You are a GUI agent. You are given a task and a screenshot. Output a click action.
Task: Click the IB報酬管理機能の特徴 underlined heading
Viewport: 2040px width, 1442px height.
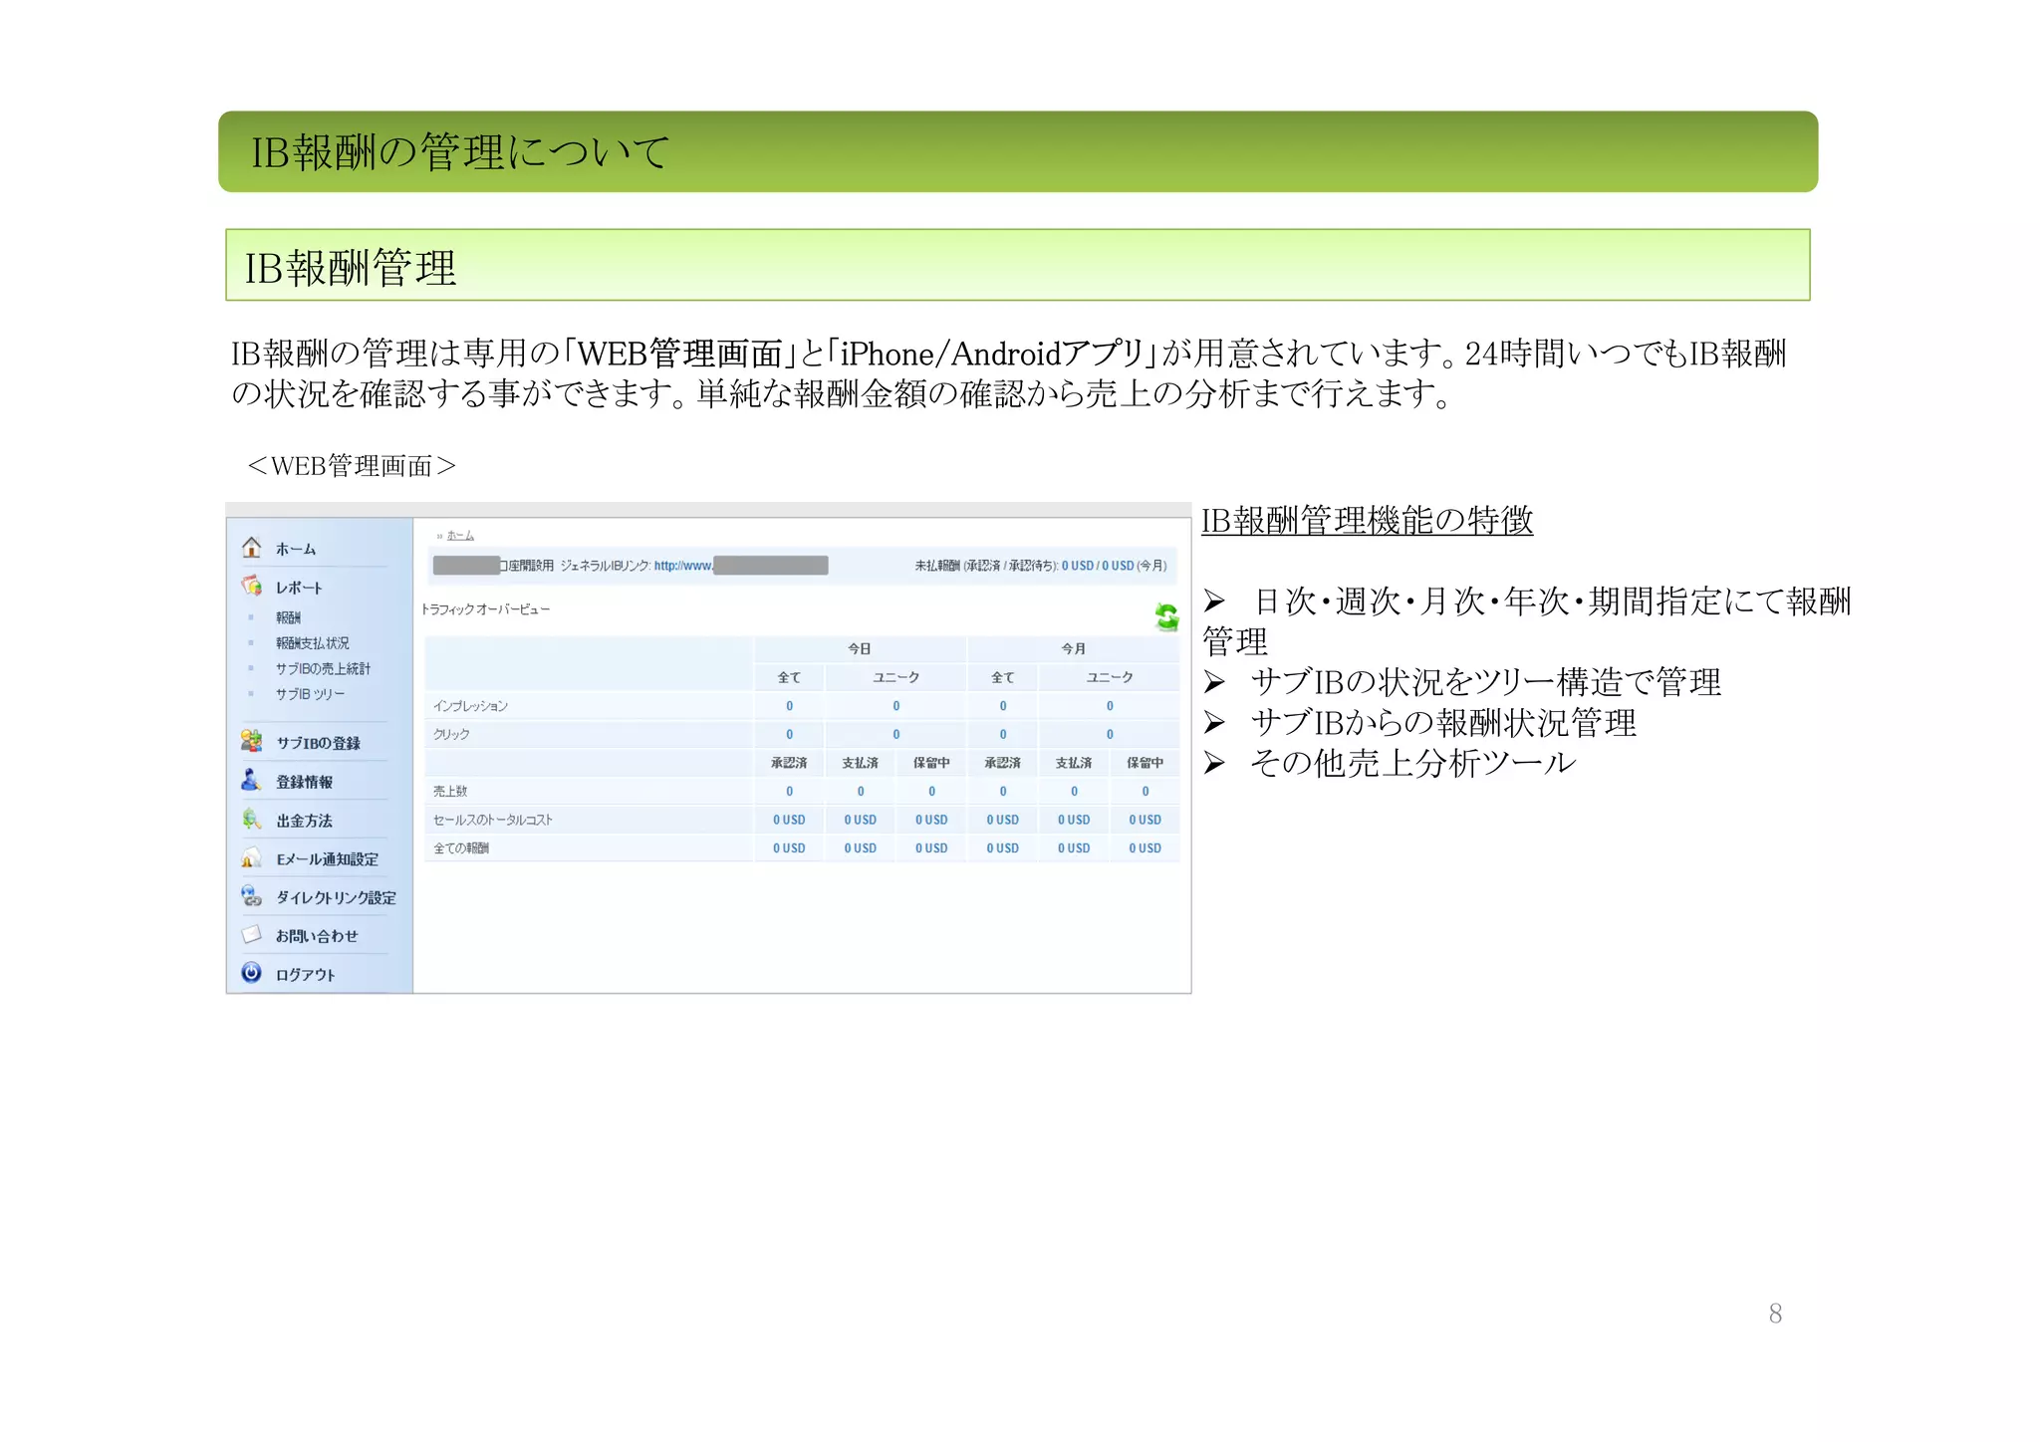tap(1367, 520)
